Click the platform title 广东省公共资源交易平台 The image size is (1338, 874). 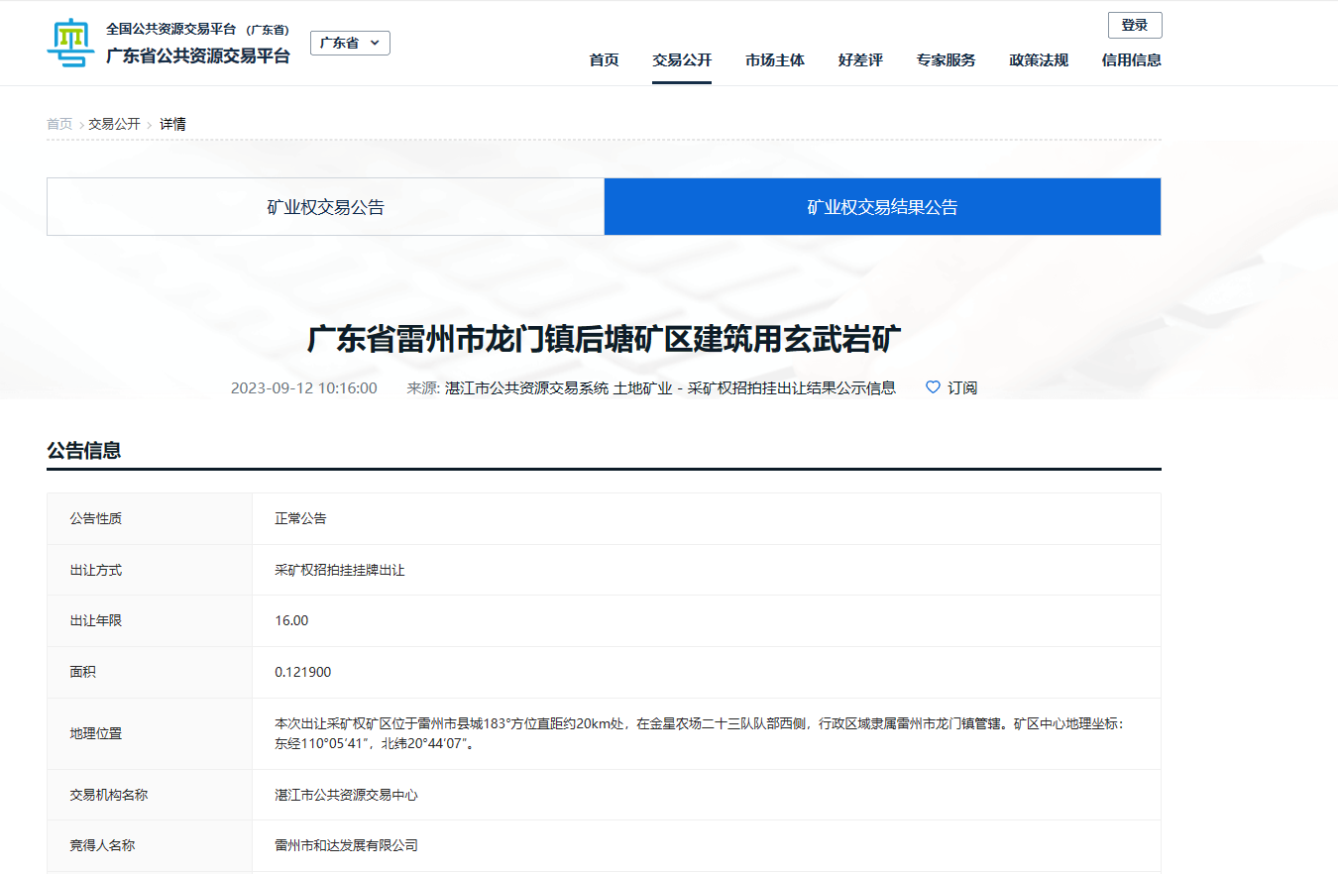coord(198,56)
